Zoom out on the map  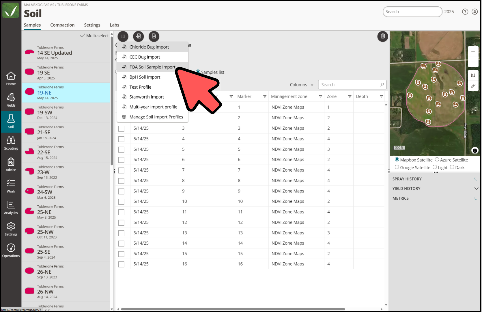coord(473,62)
